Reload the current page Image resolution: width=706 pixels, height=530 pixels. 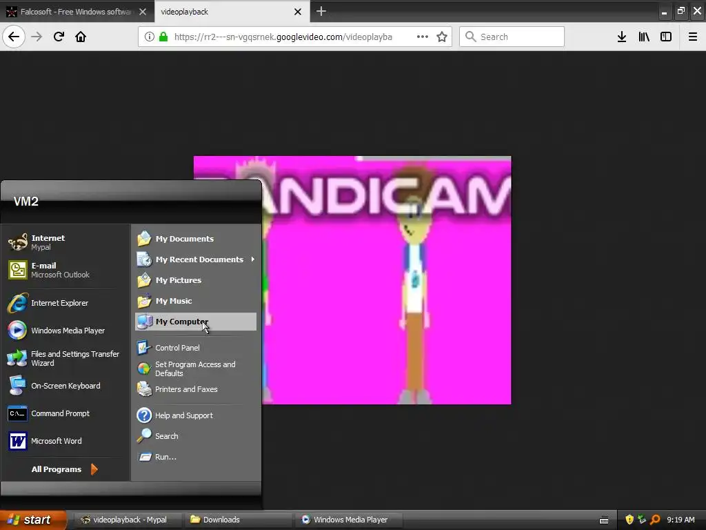tap(59, 37)
